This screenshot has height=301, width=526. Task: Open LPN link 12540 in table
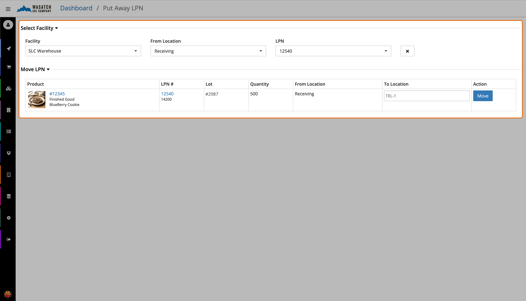pos(167,94)
